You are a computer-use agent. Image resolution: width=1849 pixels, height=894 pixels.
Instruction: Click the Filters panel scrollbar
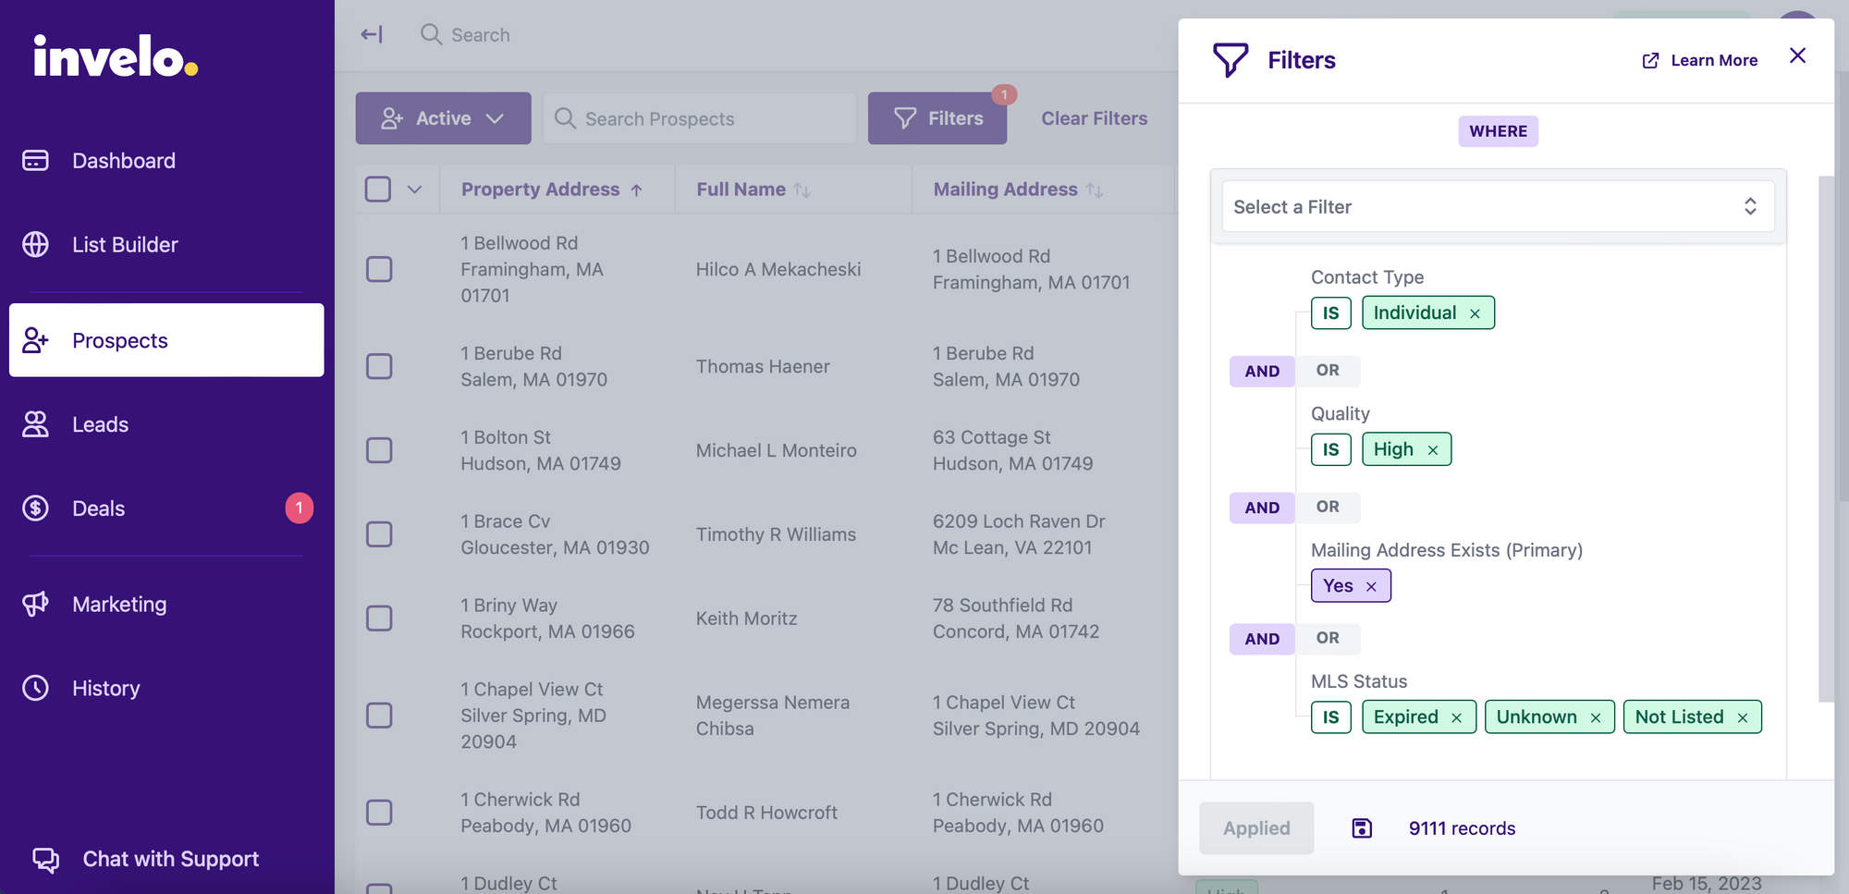point(1826,439)
